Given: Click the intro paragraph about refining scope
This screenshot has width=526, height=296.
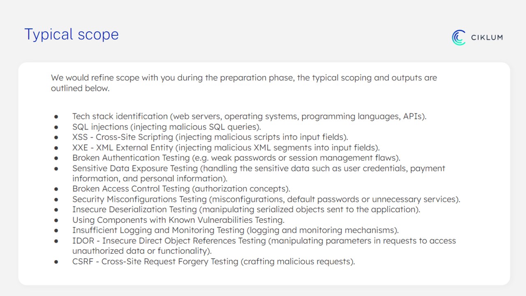Looking at the screenshot, I should 244,83.
